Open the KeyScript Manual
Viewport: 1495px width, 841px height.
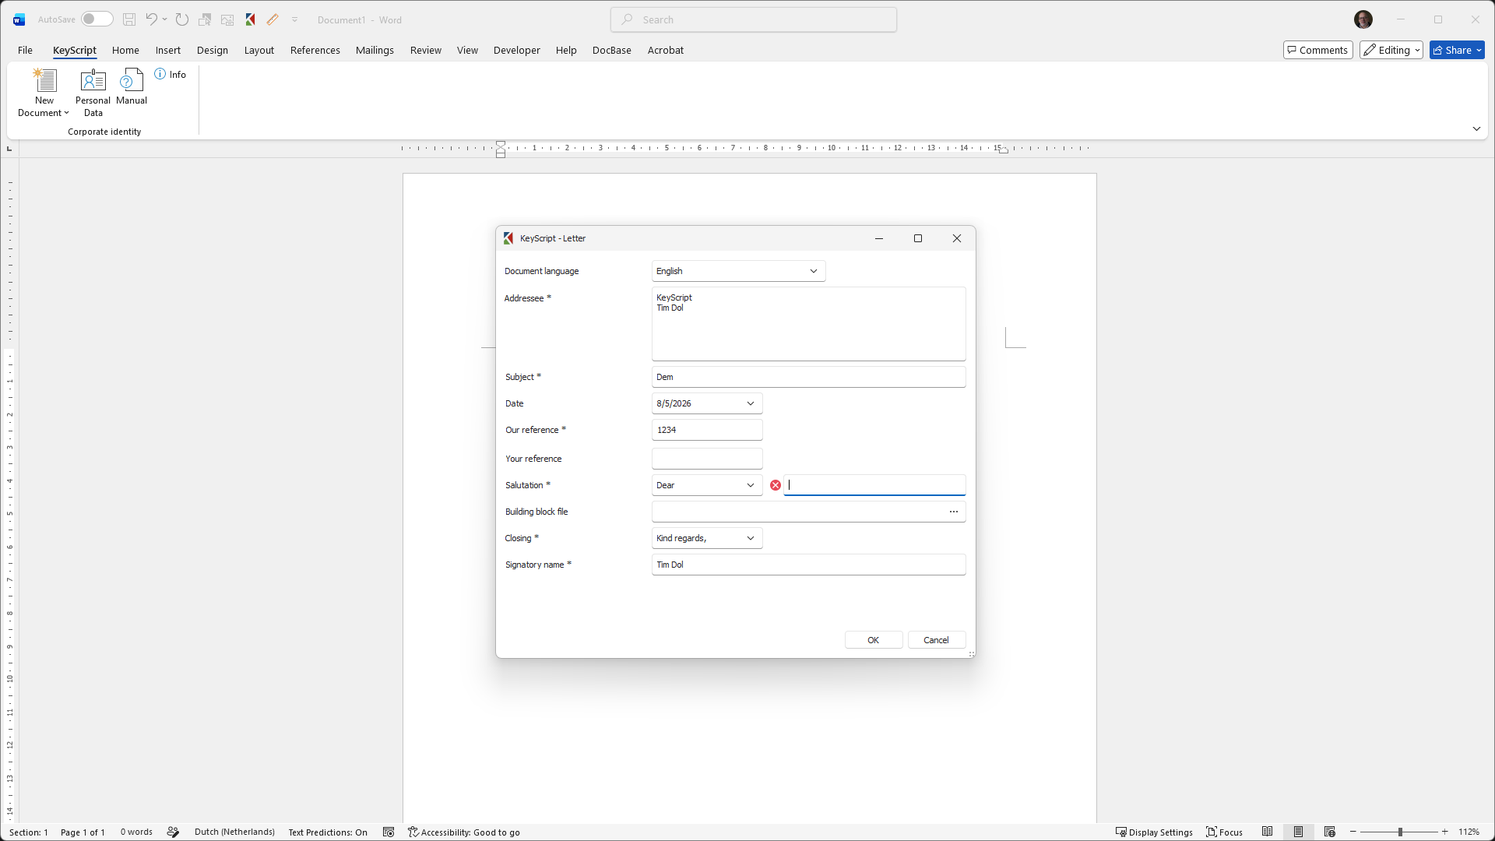132,86
